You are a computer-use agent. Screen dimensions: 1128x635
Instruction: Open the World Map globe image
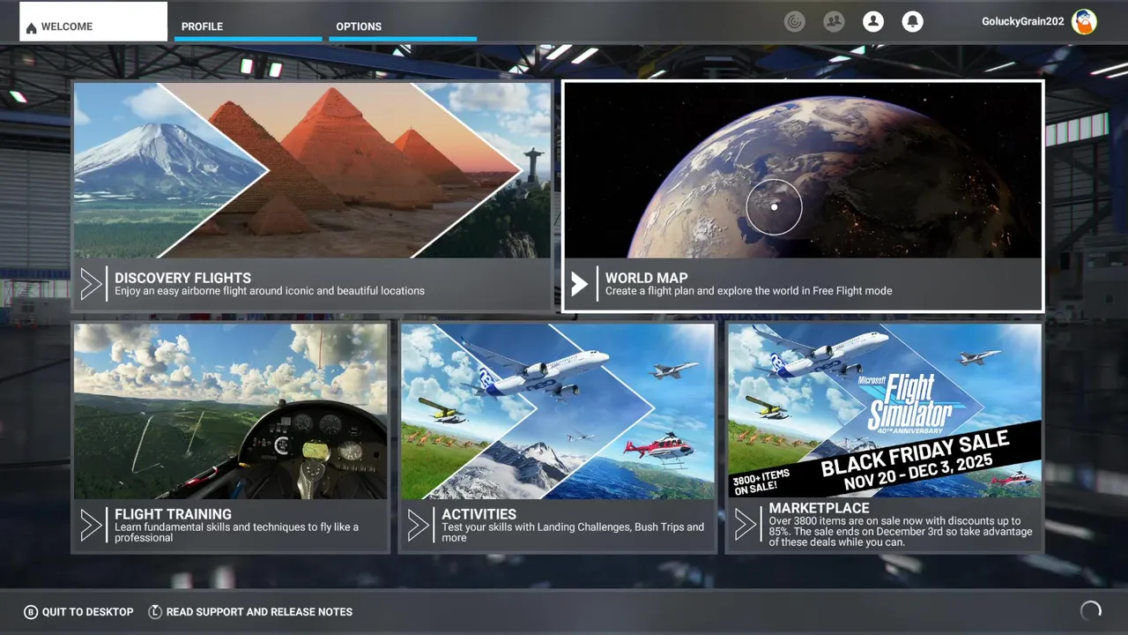pyautogui.click(x=803, y=170)
